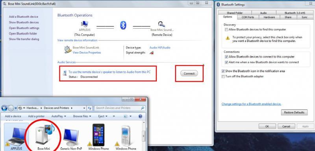This screenshot has height=151, width=315.
Task: Cancel the Bluetooth Settings dialog
Action: coord(286,126)
